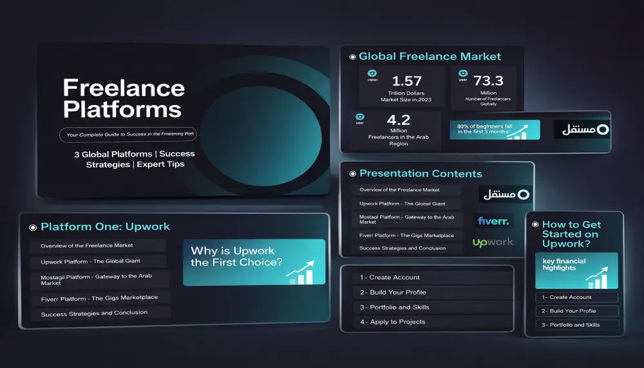This screenshot has width=644, height=368.
Task: Select 'Mostaqil Platform' row in Presentation Contents
Action: (407, 220)
